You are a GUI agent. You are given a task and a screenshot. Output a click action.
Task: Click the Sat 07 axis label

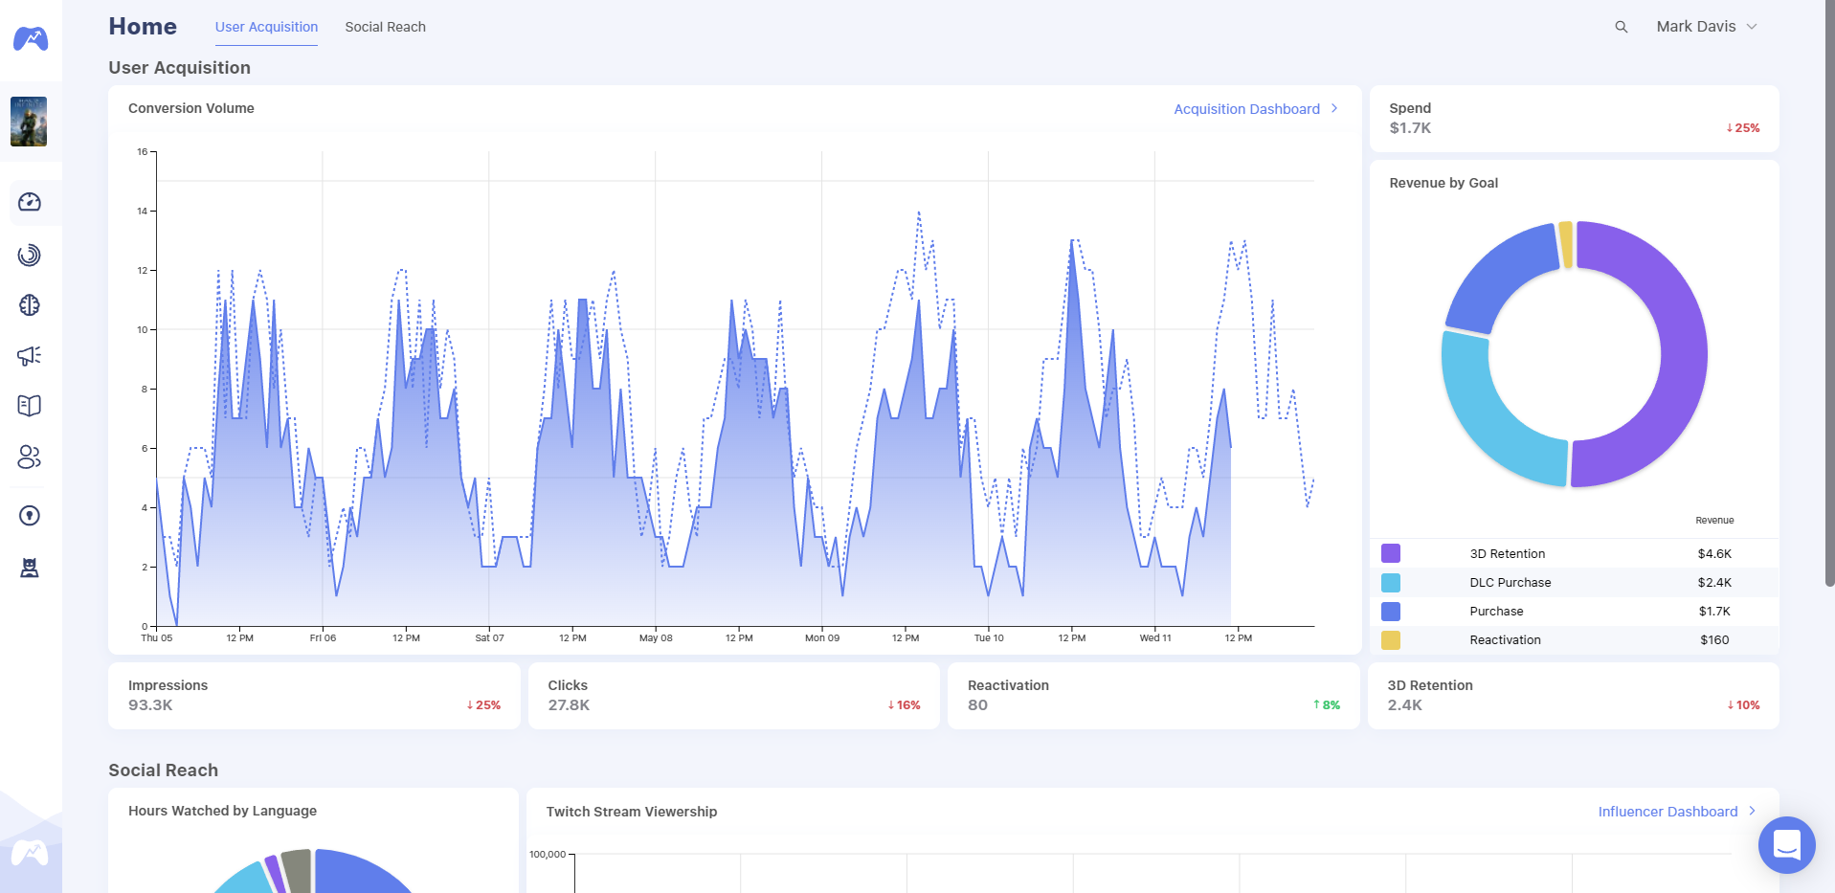(x=489, y=638)
